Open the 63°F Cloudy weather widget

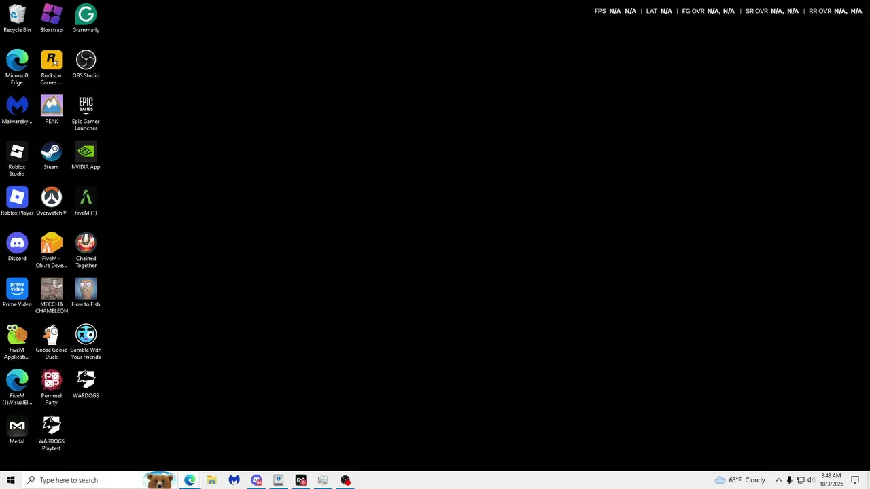(740, 480)
